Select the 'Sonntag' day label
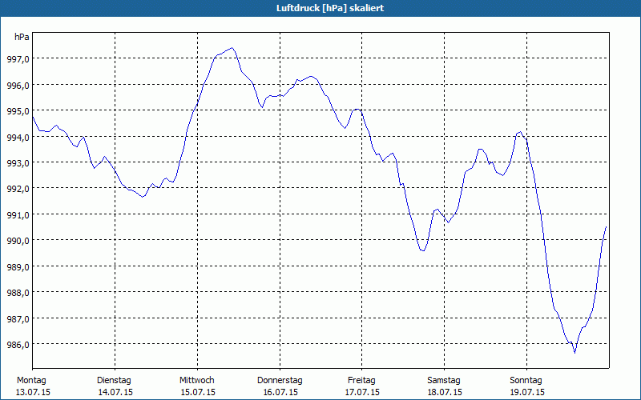Image resolution: width=641 pixels, height=400 pixels. tap(526, 381)
